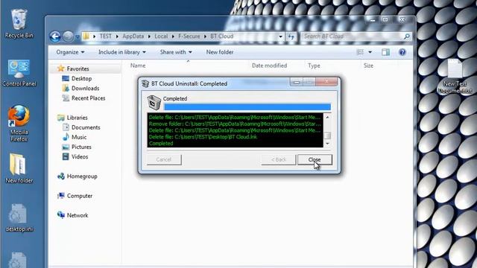
Task: Sort by the Name column header
Action: tap(138, 66)
